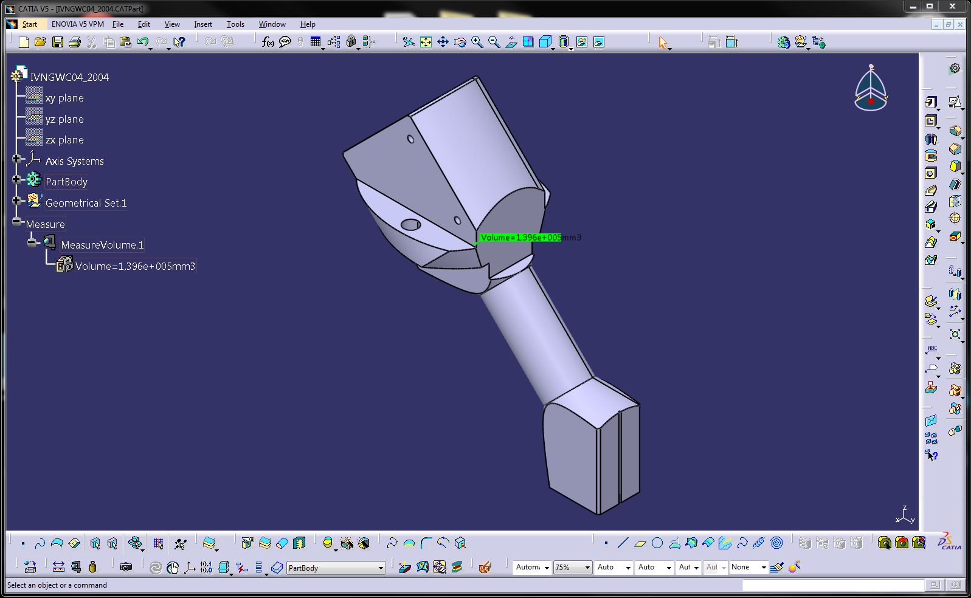
Task: Open the View menu
Action: [172, 24]
